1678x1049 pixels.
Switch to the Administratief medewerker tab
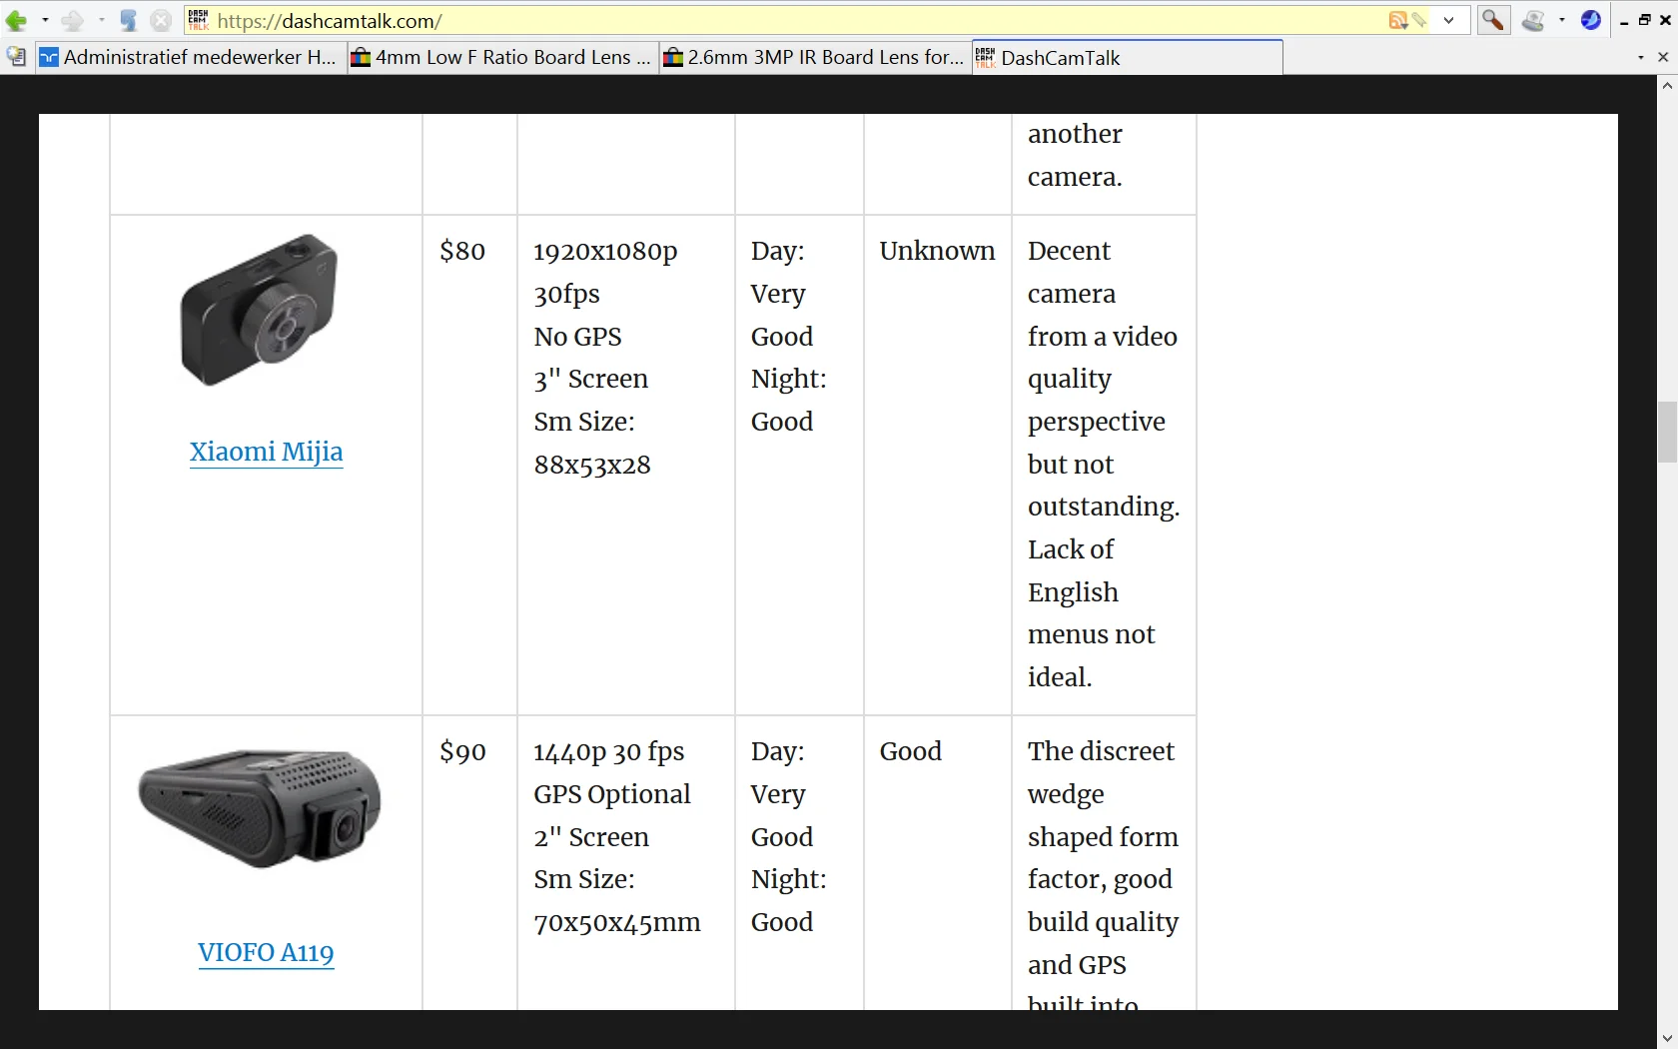[190, 57]
